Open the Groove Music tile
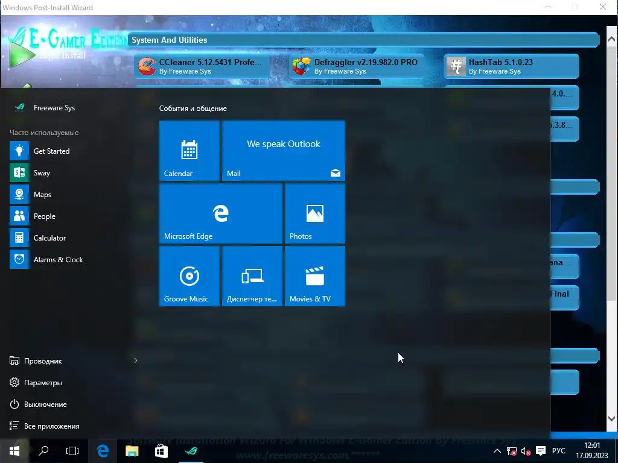The height and width of the screenshot is (463, 618). 189,276
